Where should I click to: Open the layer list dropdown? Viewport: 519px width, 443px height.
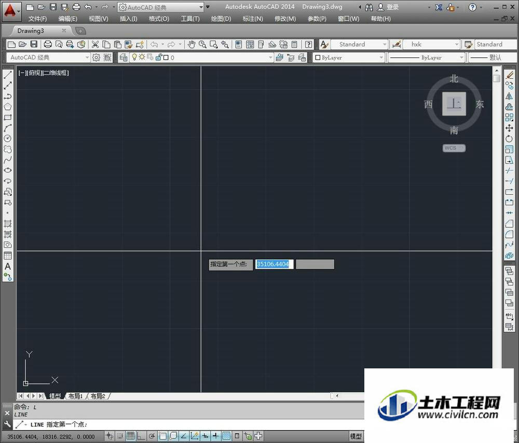270,58
